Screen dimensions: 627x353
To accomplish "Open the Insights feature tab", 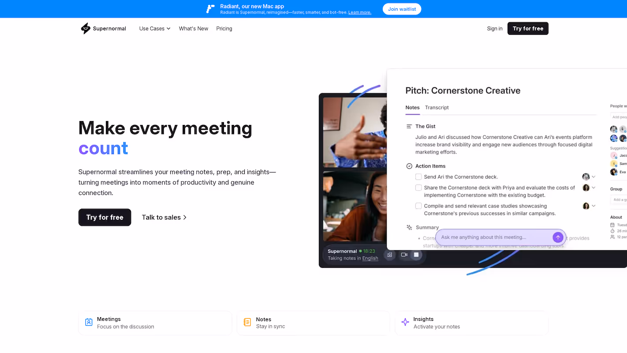I will point(472,323).
